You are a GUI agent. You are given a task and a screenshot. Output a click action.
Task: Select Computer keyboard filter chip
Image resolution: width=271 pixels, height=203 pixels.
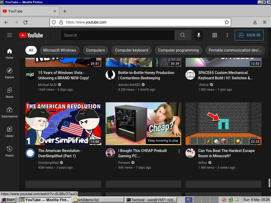point(132,50)
